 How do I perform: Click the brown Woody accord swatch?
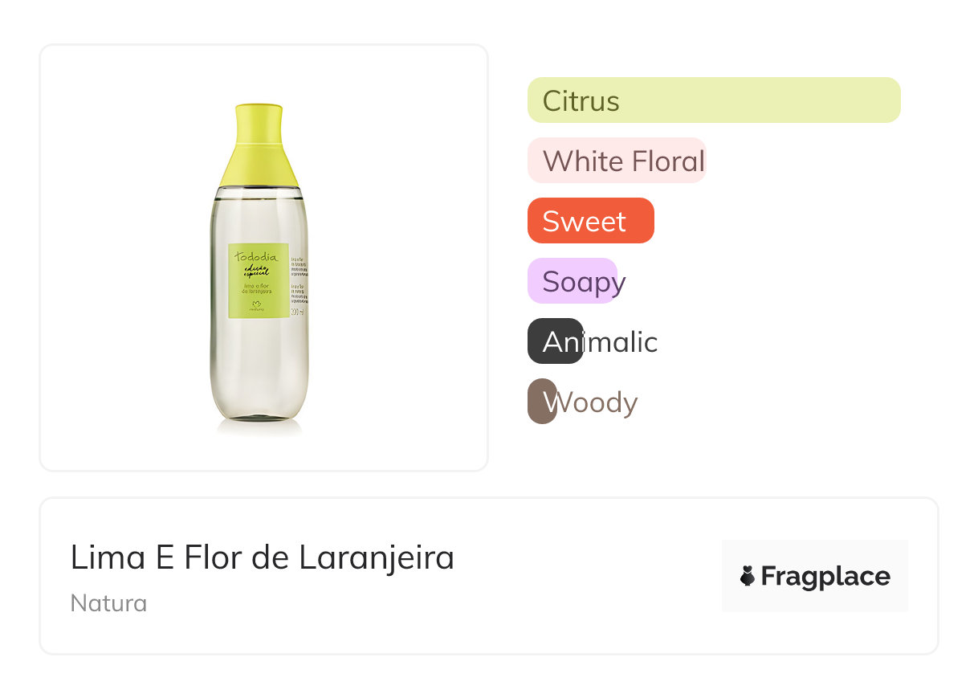pos(541,401)
